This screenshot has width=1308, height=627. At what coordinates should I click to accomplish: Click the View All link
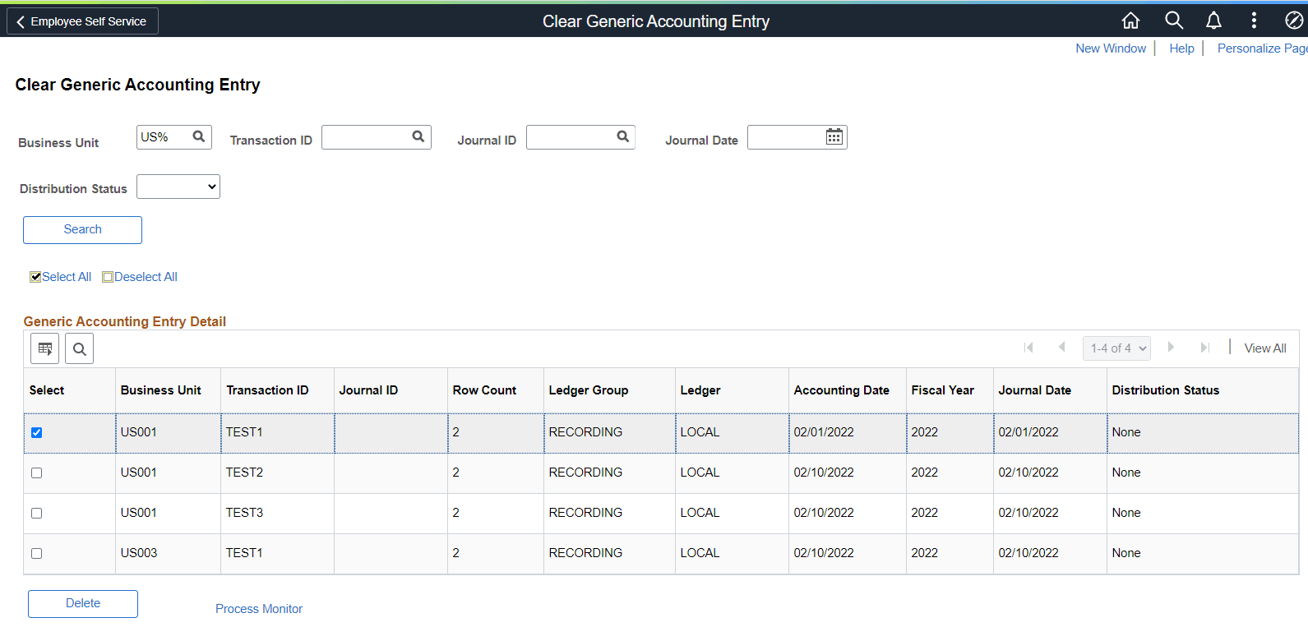[1265, 348]
